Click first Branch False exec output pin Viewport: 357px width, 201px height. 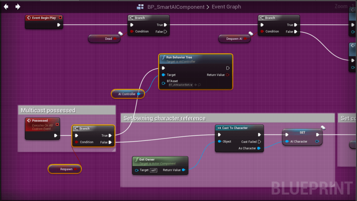coord(166,32)
